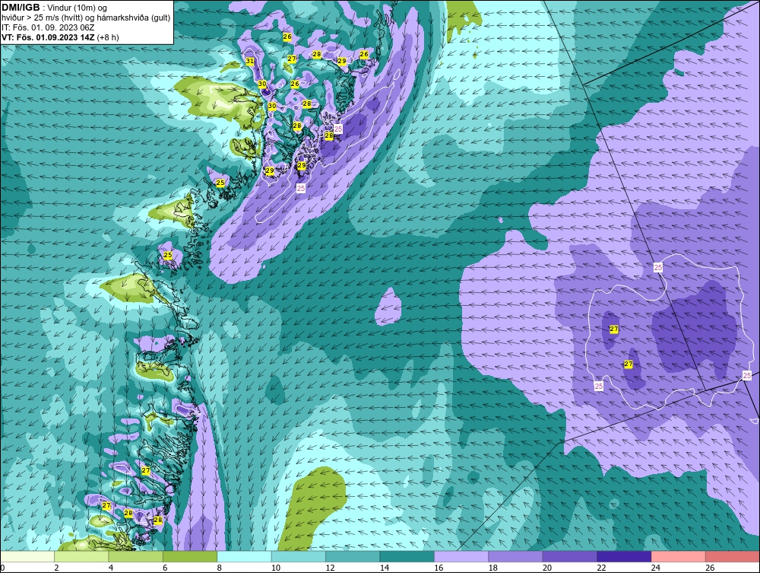
Task: Click the legend scale tick label "24"
Action: pyautogui.click(x=656, y=568)
